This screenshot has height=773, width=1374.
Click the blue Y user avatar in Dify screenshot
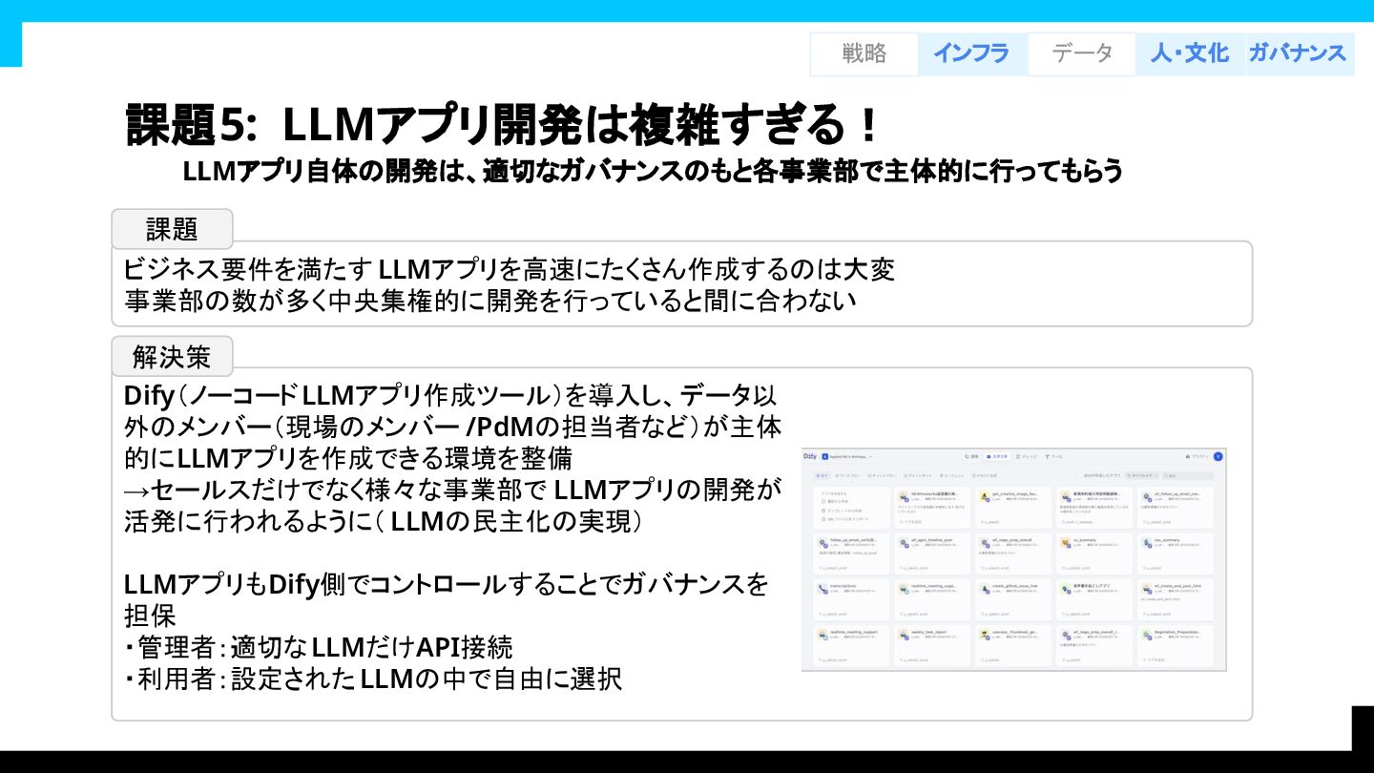1218,456
